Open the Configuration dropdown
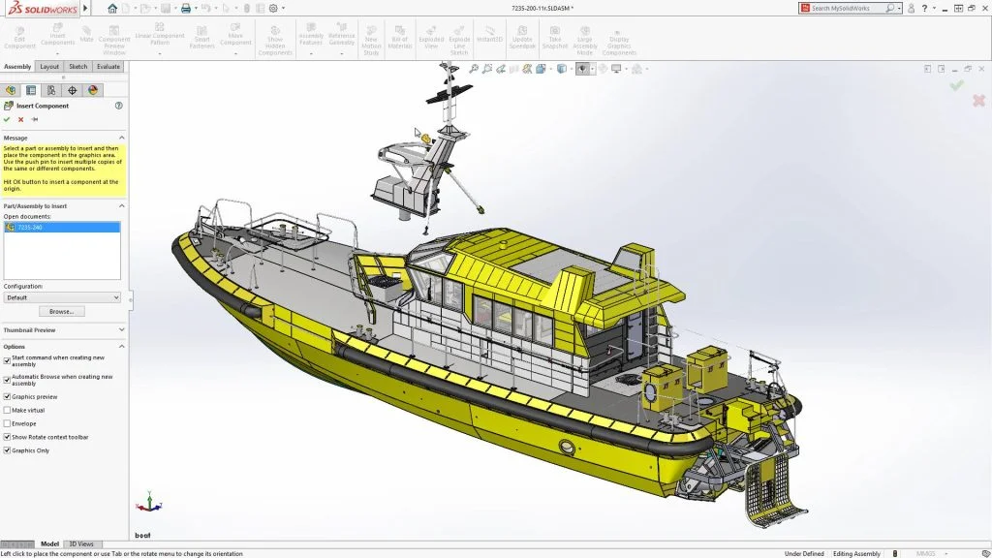This screenshot has width=992, height=558. click(62, 296)
